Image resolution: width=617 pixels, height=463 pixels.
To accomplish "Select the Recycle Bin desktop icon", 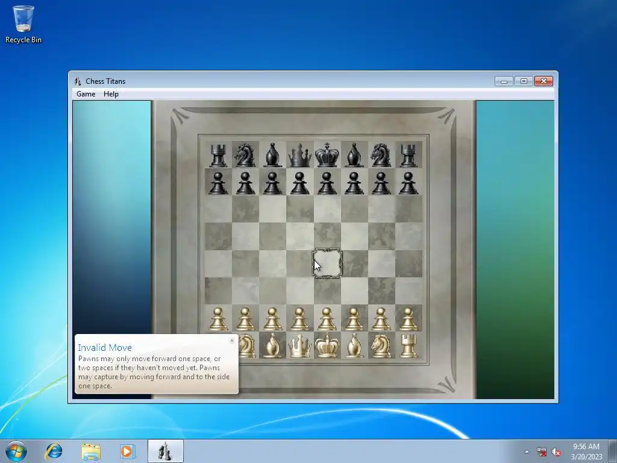I will pyautogui.click(x=23, y=24).
